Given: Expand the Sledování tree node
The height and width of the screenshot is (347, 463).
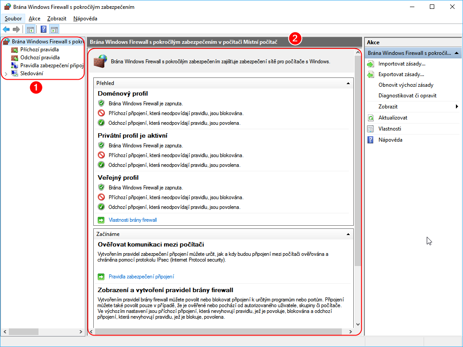Looking at the screenshot, I should tap(6, 73).
